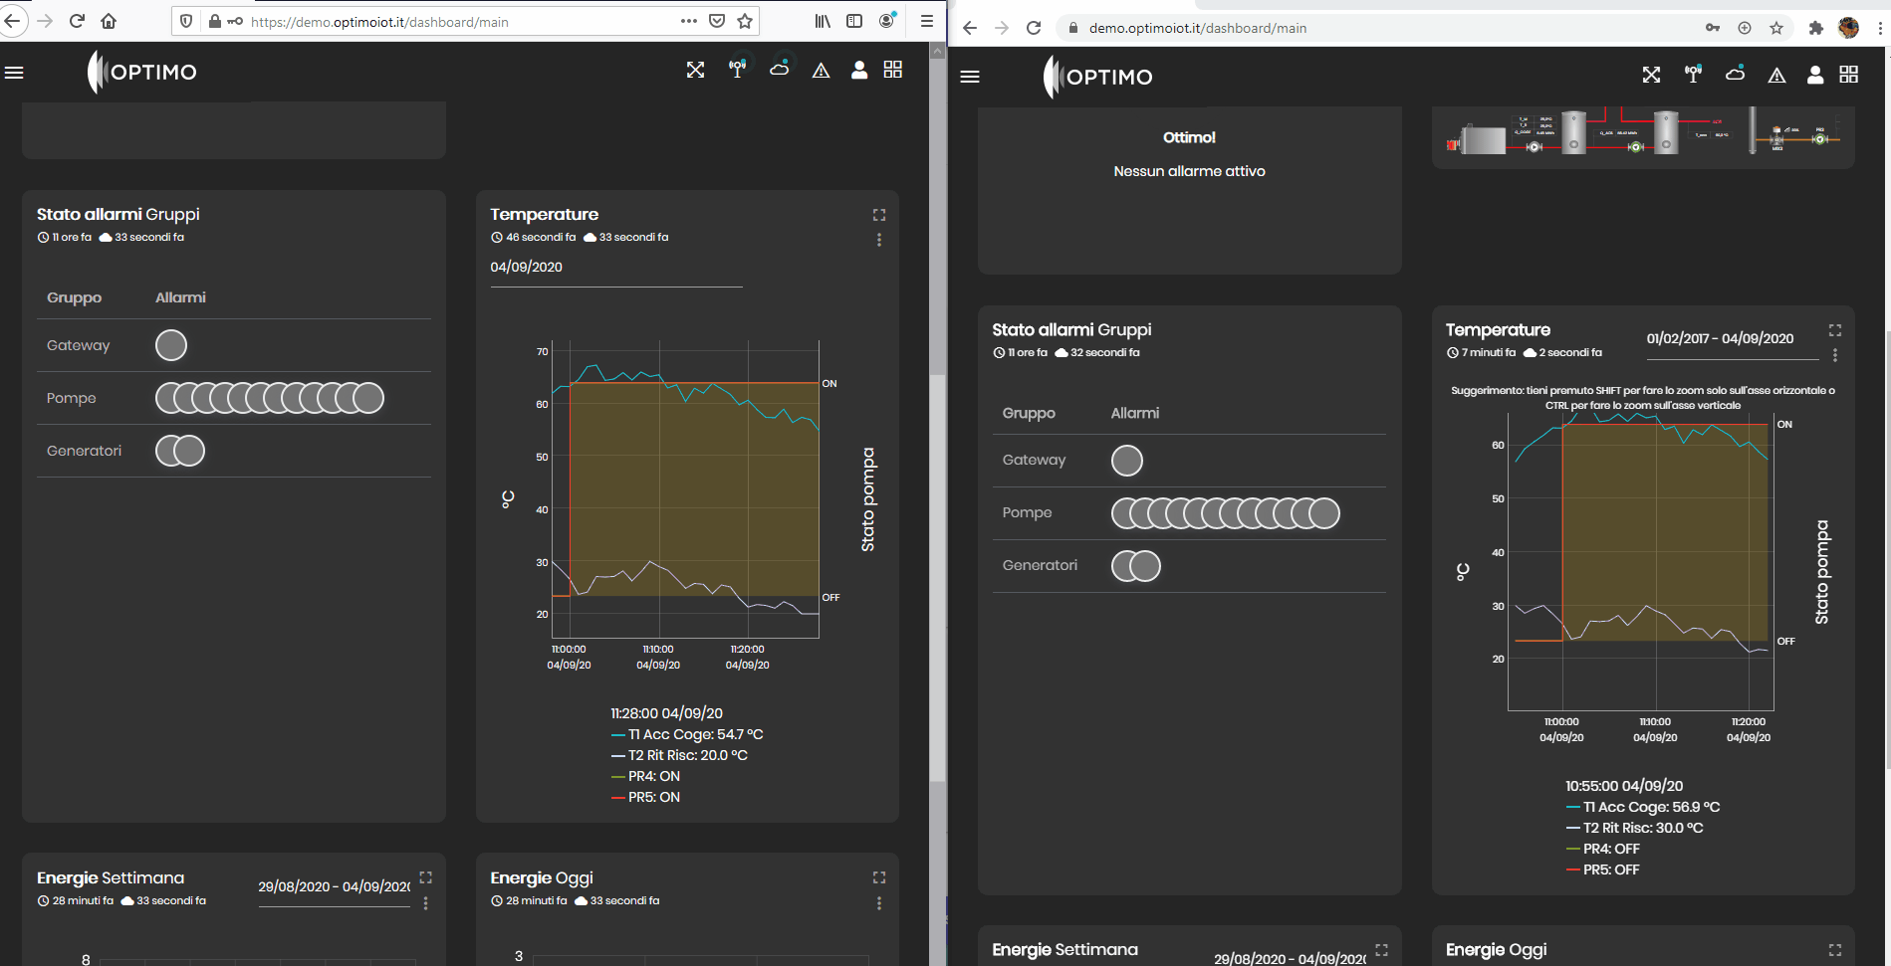Click 'PR5: ON' legend in left chart
Viewport: 1891px width, 966px height.
tap(645, 797)
